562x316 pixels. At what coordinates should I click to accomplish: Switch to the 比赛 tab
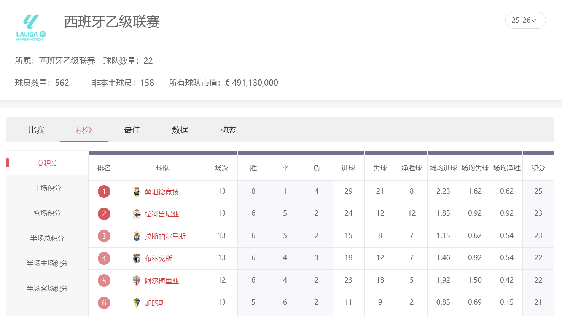tap(36, 130)
